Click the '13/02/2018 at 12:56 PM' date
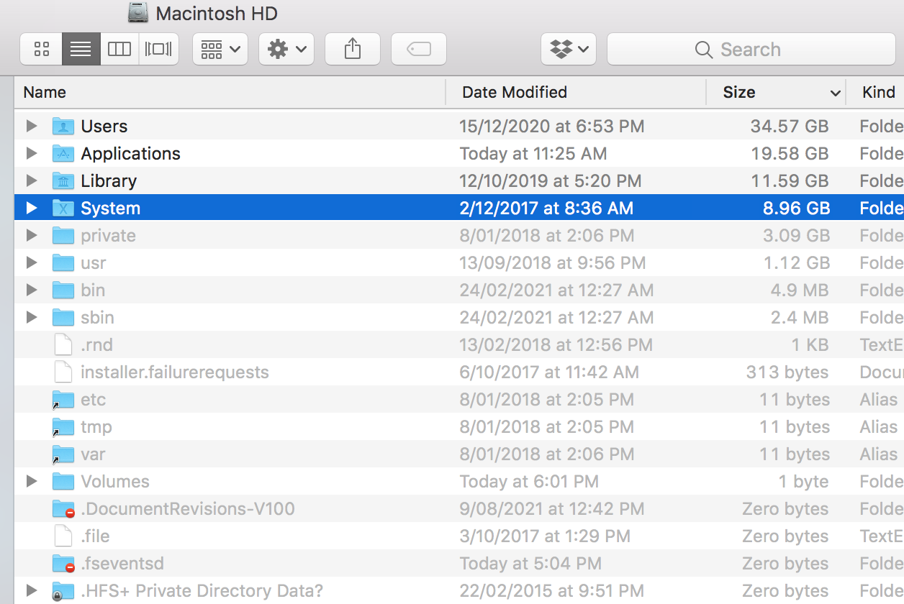The image size is (904, 604). tap(556, 345)
